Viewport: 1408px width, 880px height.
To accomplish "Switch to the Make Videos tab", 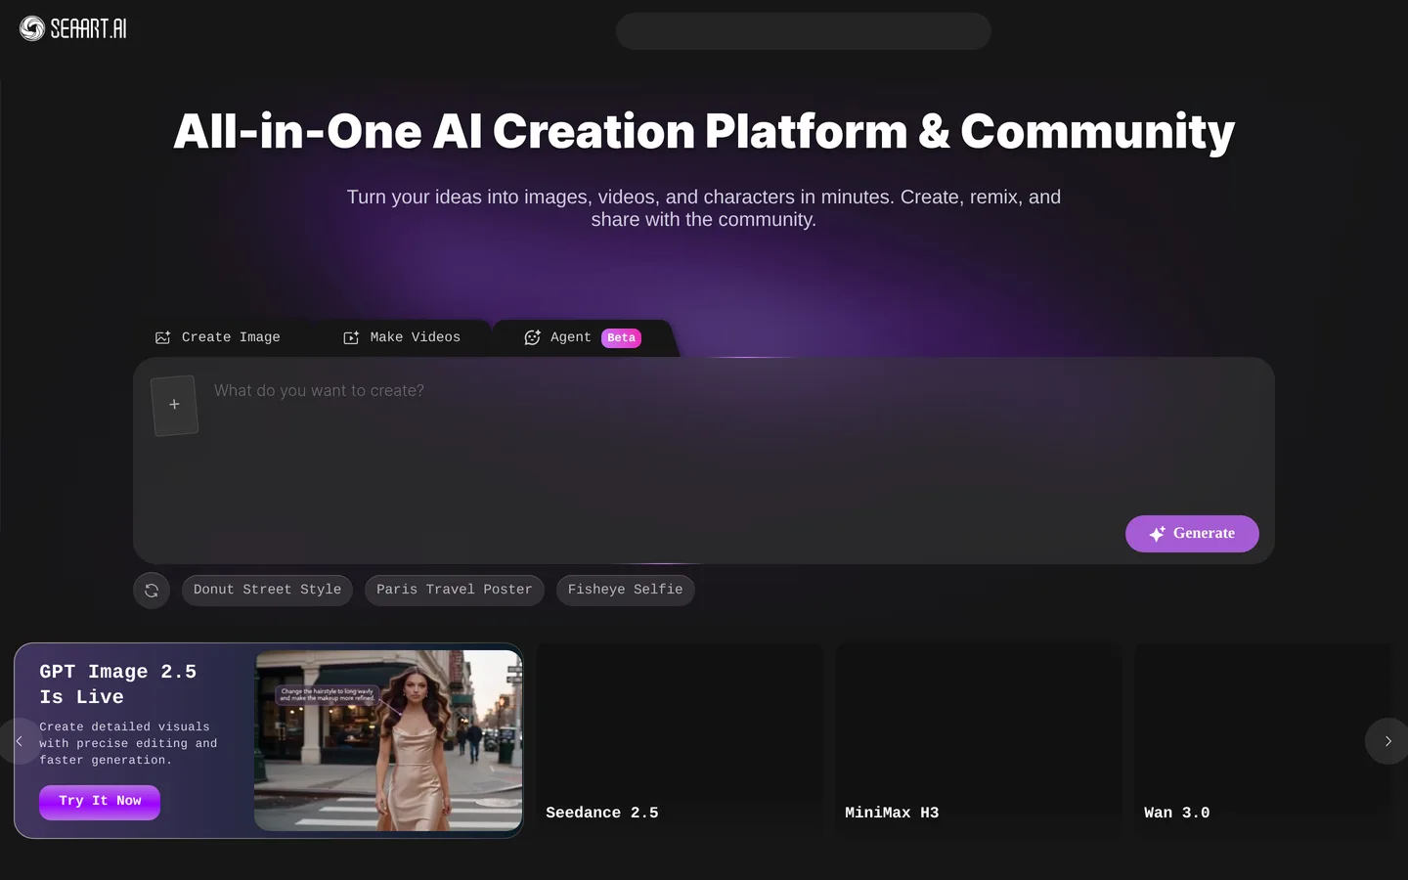I will pyautogui.click(x=402, y=337).
